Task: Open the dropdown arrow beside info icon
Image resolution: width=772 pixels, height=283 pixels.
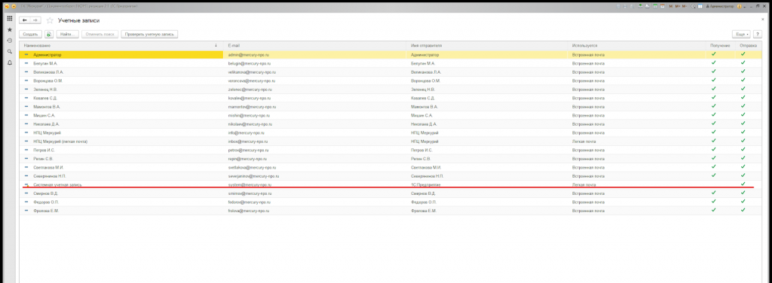Action: (744, 7)
